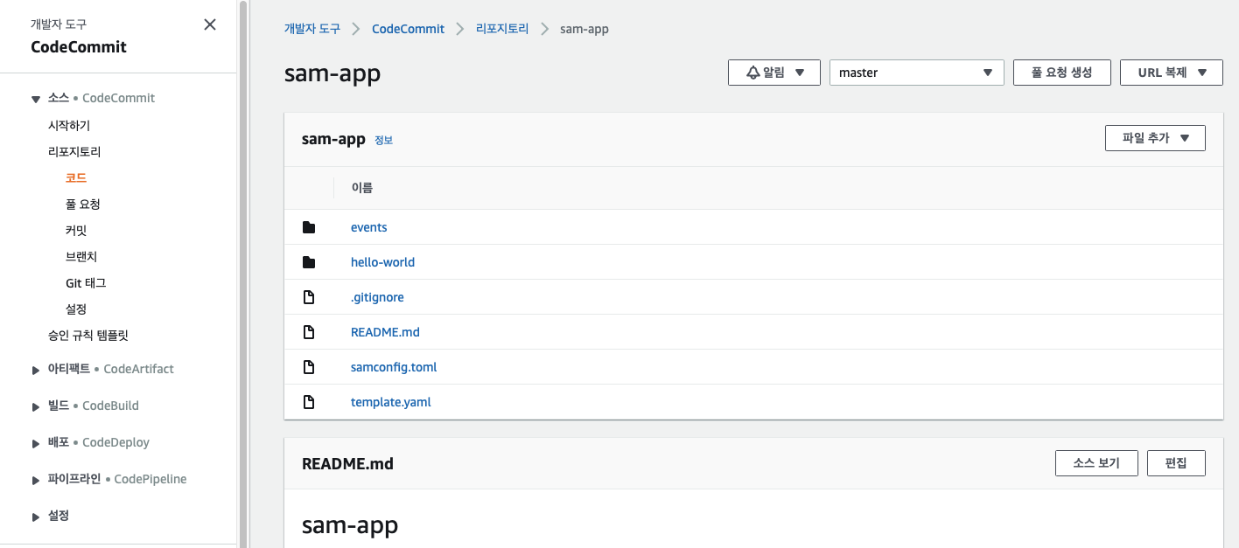Image resolution: width=1239 pixels, height=548 pixels.
Task: Click the 편집 button for README.md
Action: coord(1176,463)
